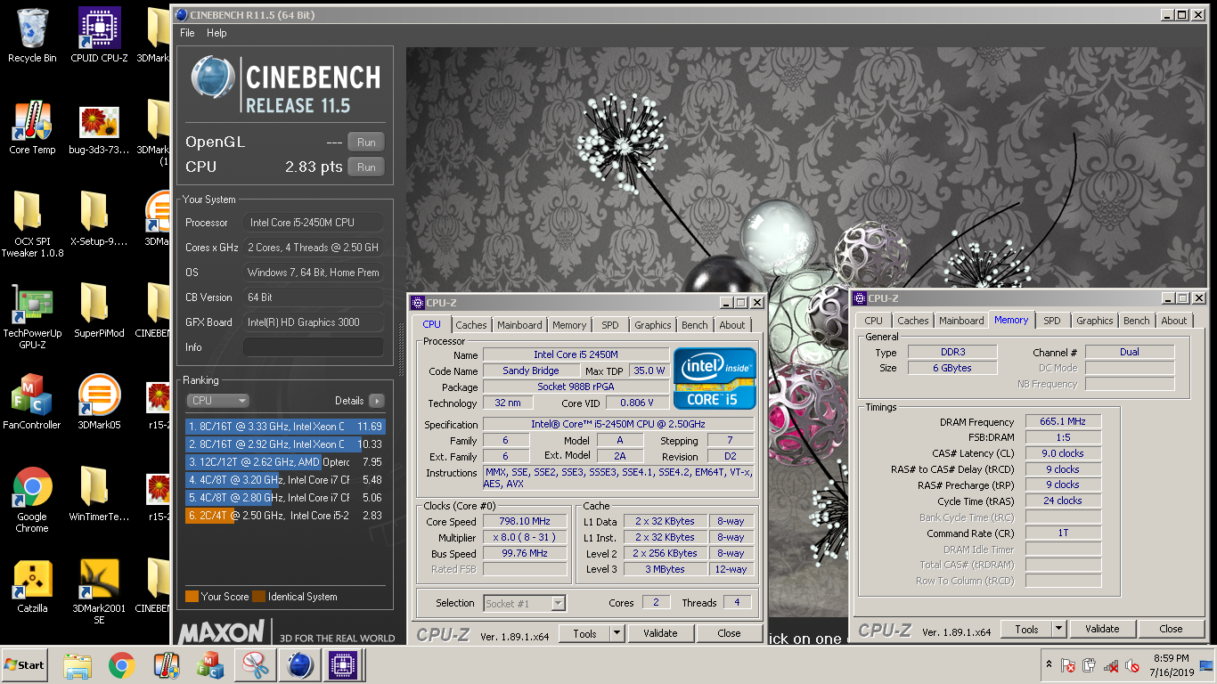Switch to CPU tab in CPU-Z Memory window
This screenshot has width=1217, height=684.
point(874,321)
